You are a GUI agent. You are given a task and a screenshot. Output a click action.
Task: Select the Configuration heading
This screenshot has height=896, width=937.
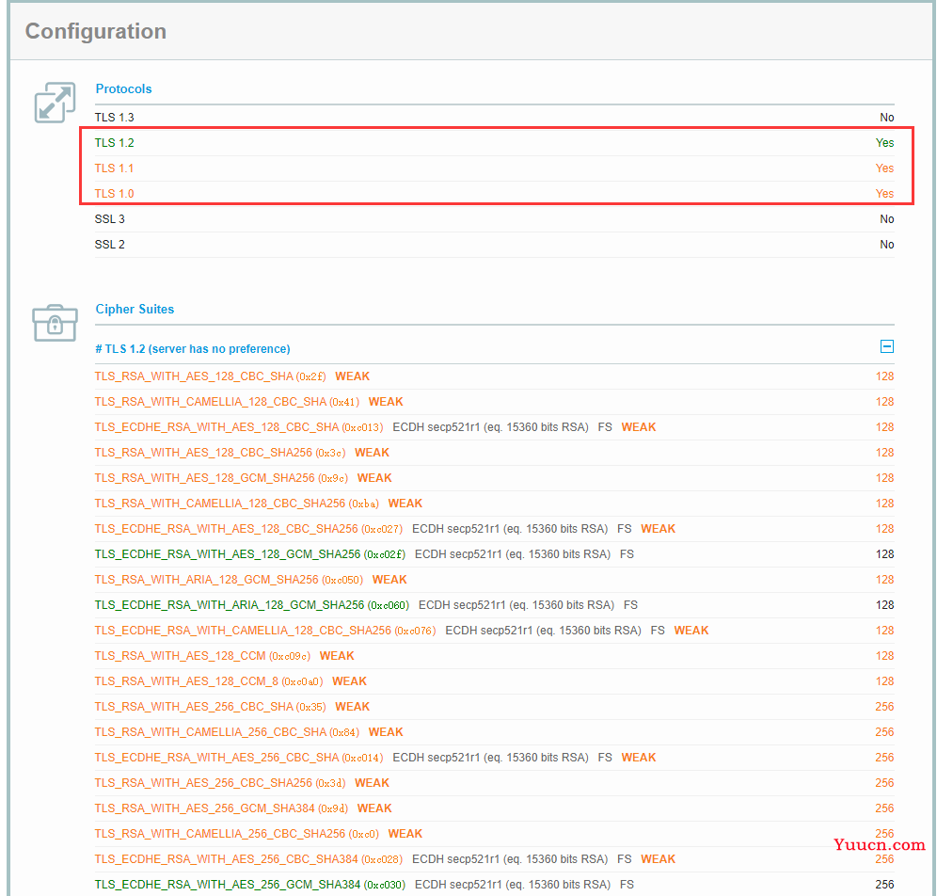click(96, 31)
